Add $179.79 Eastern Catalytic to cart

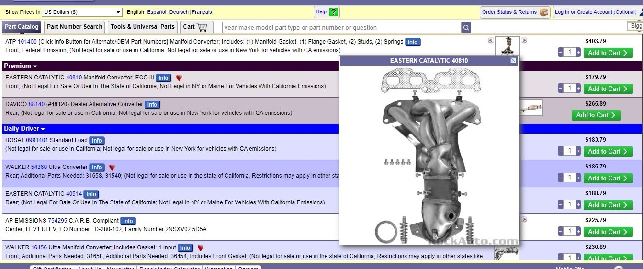[608, 89]
